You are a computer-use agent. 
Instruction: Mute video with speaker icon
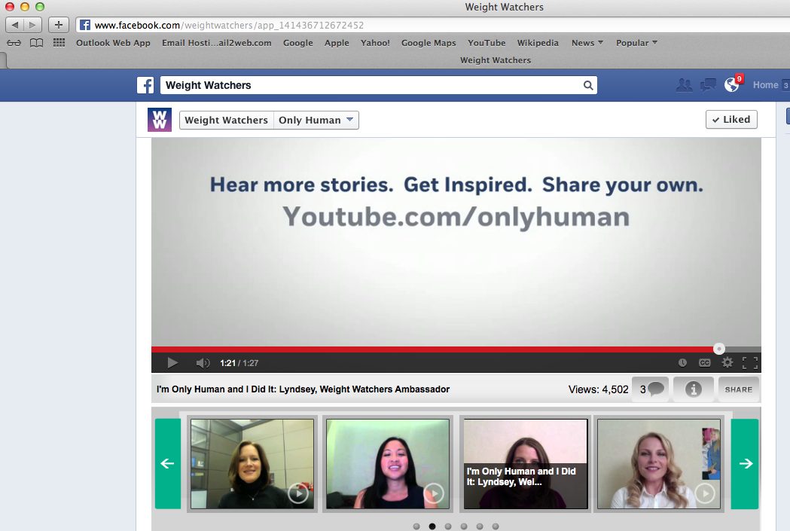203,363
